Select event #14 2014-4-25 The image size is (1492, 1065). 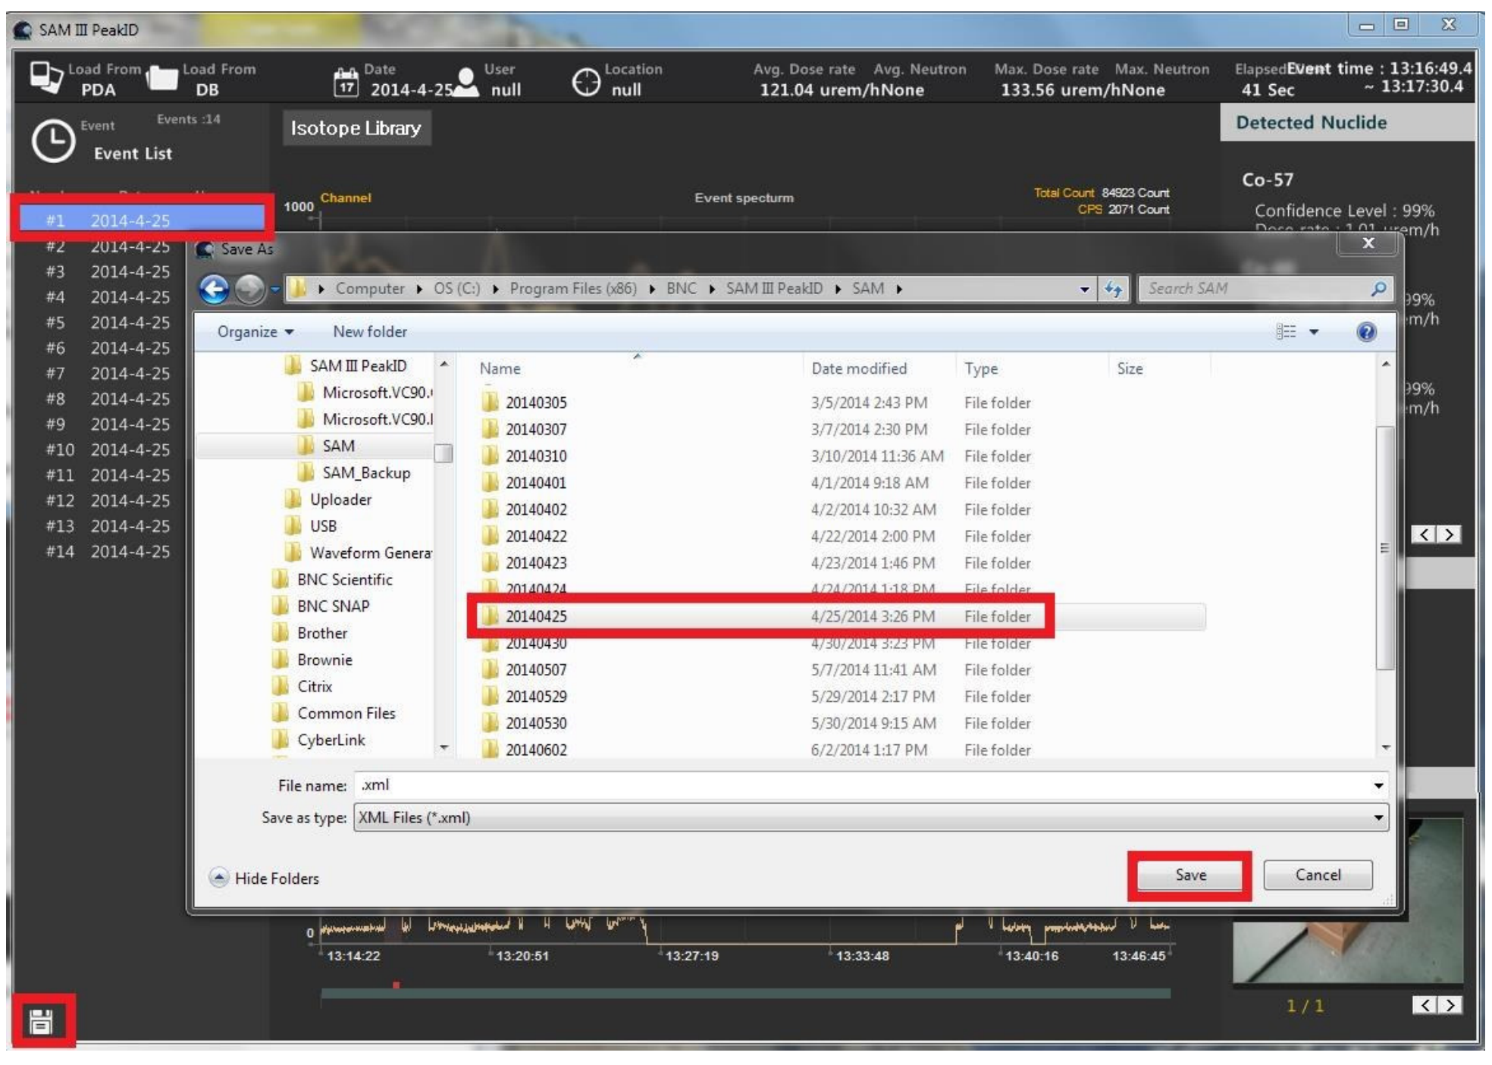[108, 552]
